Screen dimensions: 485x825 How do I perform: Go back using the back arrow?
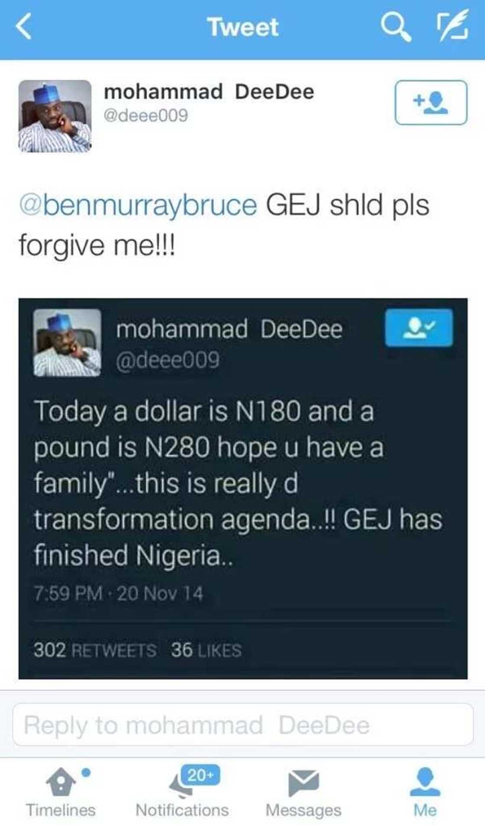[x=24, y=26]
